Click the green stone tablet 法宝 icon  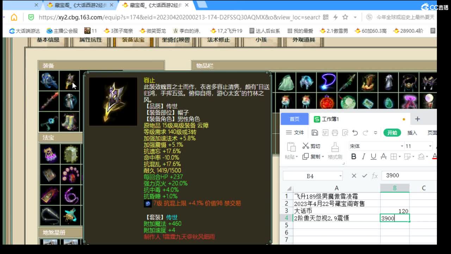70,153
